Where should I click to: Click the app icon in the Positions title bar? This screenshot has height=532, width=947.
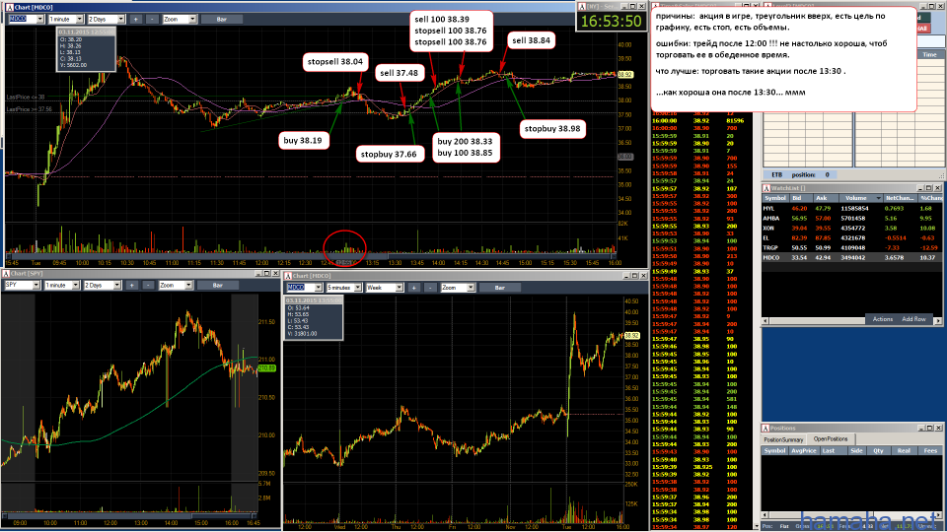coord(765,428)
